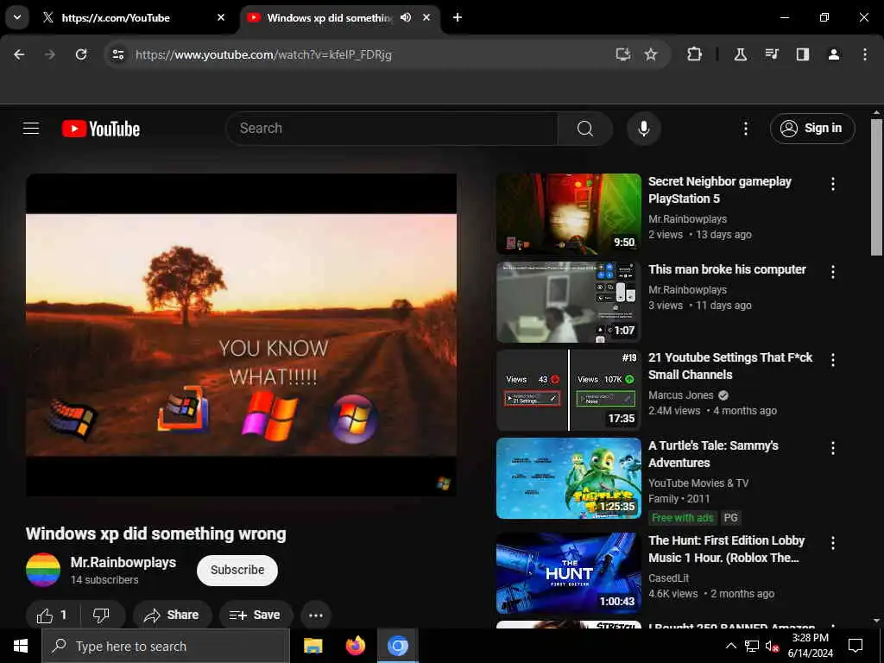Go back to previous page
The width and height of the screenshot is (884, 663).
pyautogui.click(x=19, y=54)
